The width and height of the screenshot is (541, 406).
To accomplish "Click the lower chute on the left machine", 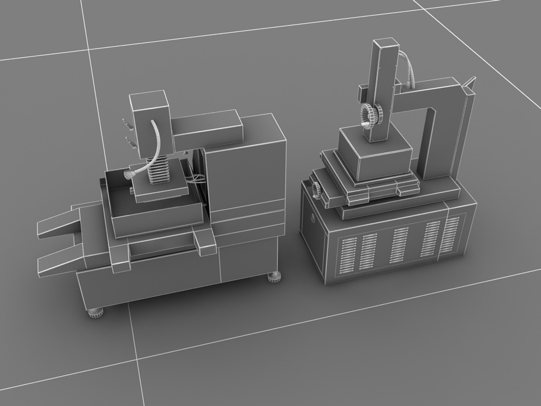I will [x=61, y=259].
